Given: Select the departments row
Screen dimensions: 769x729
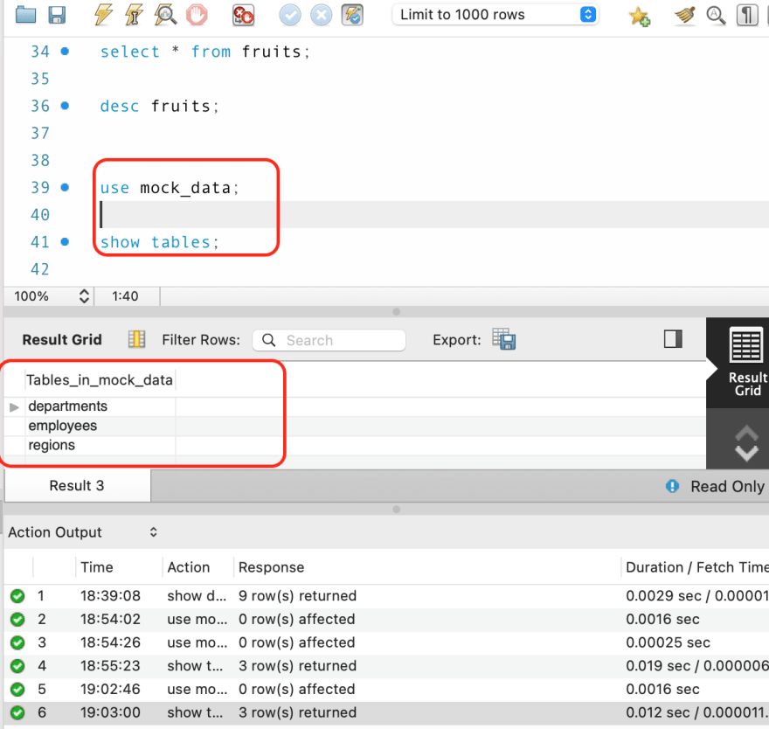Looking at the screenshot, I should point(100,406).
